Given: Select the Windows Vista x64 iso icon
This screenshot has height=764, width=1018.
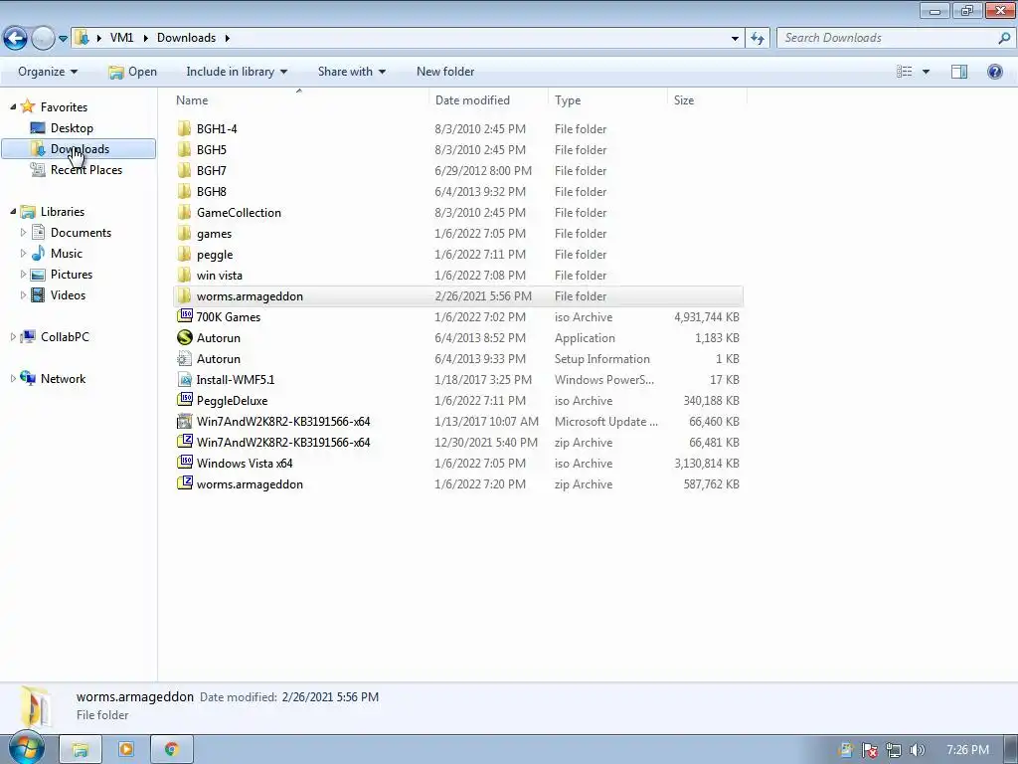Looking at the screenshot, I should tap(185, 462).
